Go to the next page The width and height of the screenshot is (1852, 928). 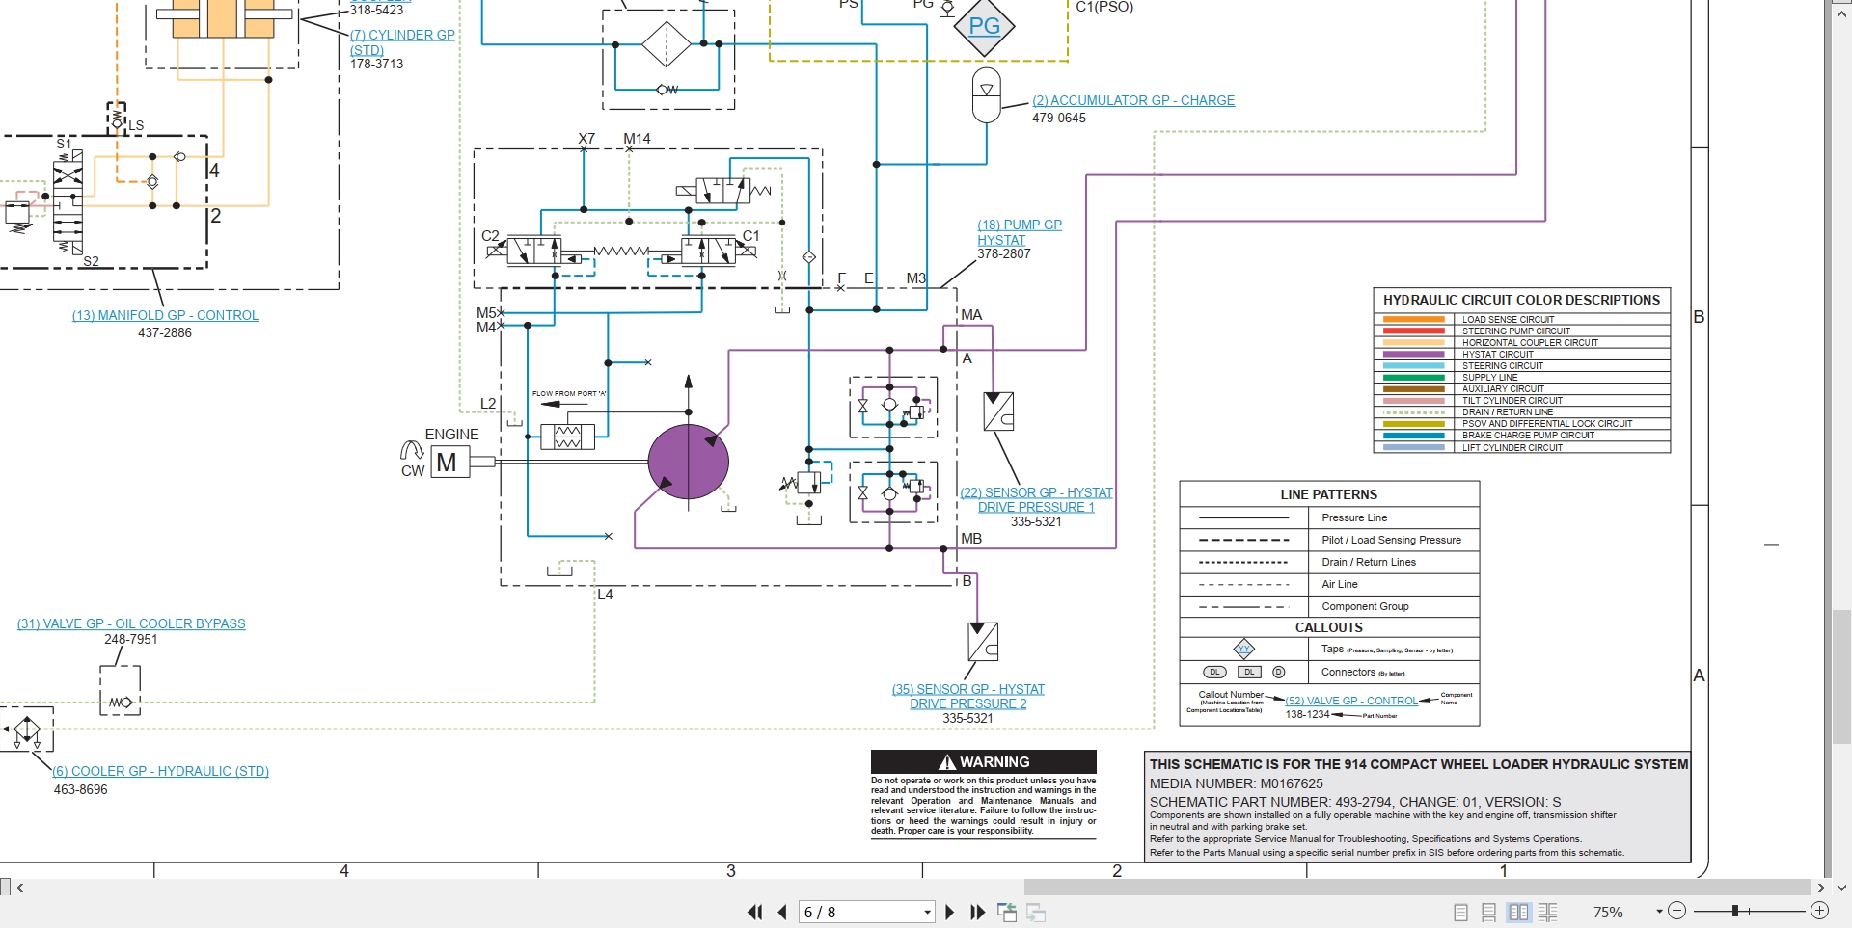pos(950,912)
